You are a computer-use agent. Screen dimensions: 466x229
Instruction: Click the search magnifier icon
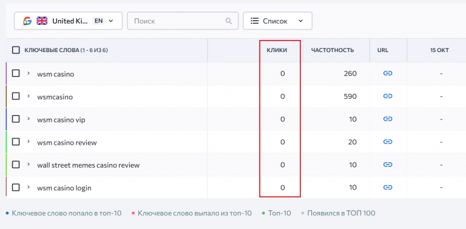(x=229, y=21)
